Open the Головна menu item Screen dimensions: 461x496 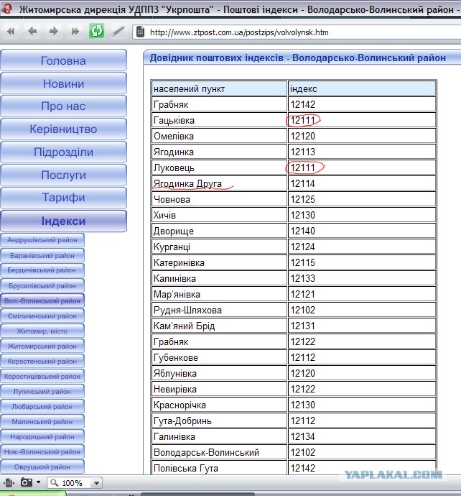point(63,60)
